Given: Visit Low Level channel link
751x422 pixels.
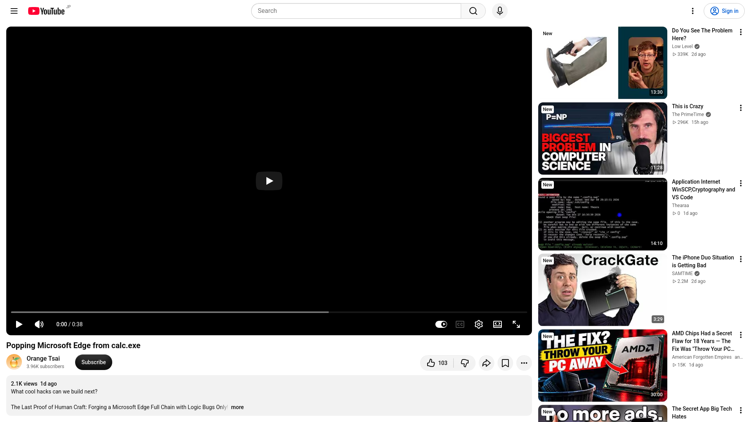Looking at the screenshot, I should [x=682, y=46].
